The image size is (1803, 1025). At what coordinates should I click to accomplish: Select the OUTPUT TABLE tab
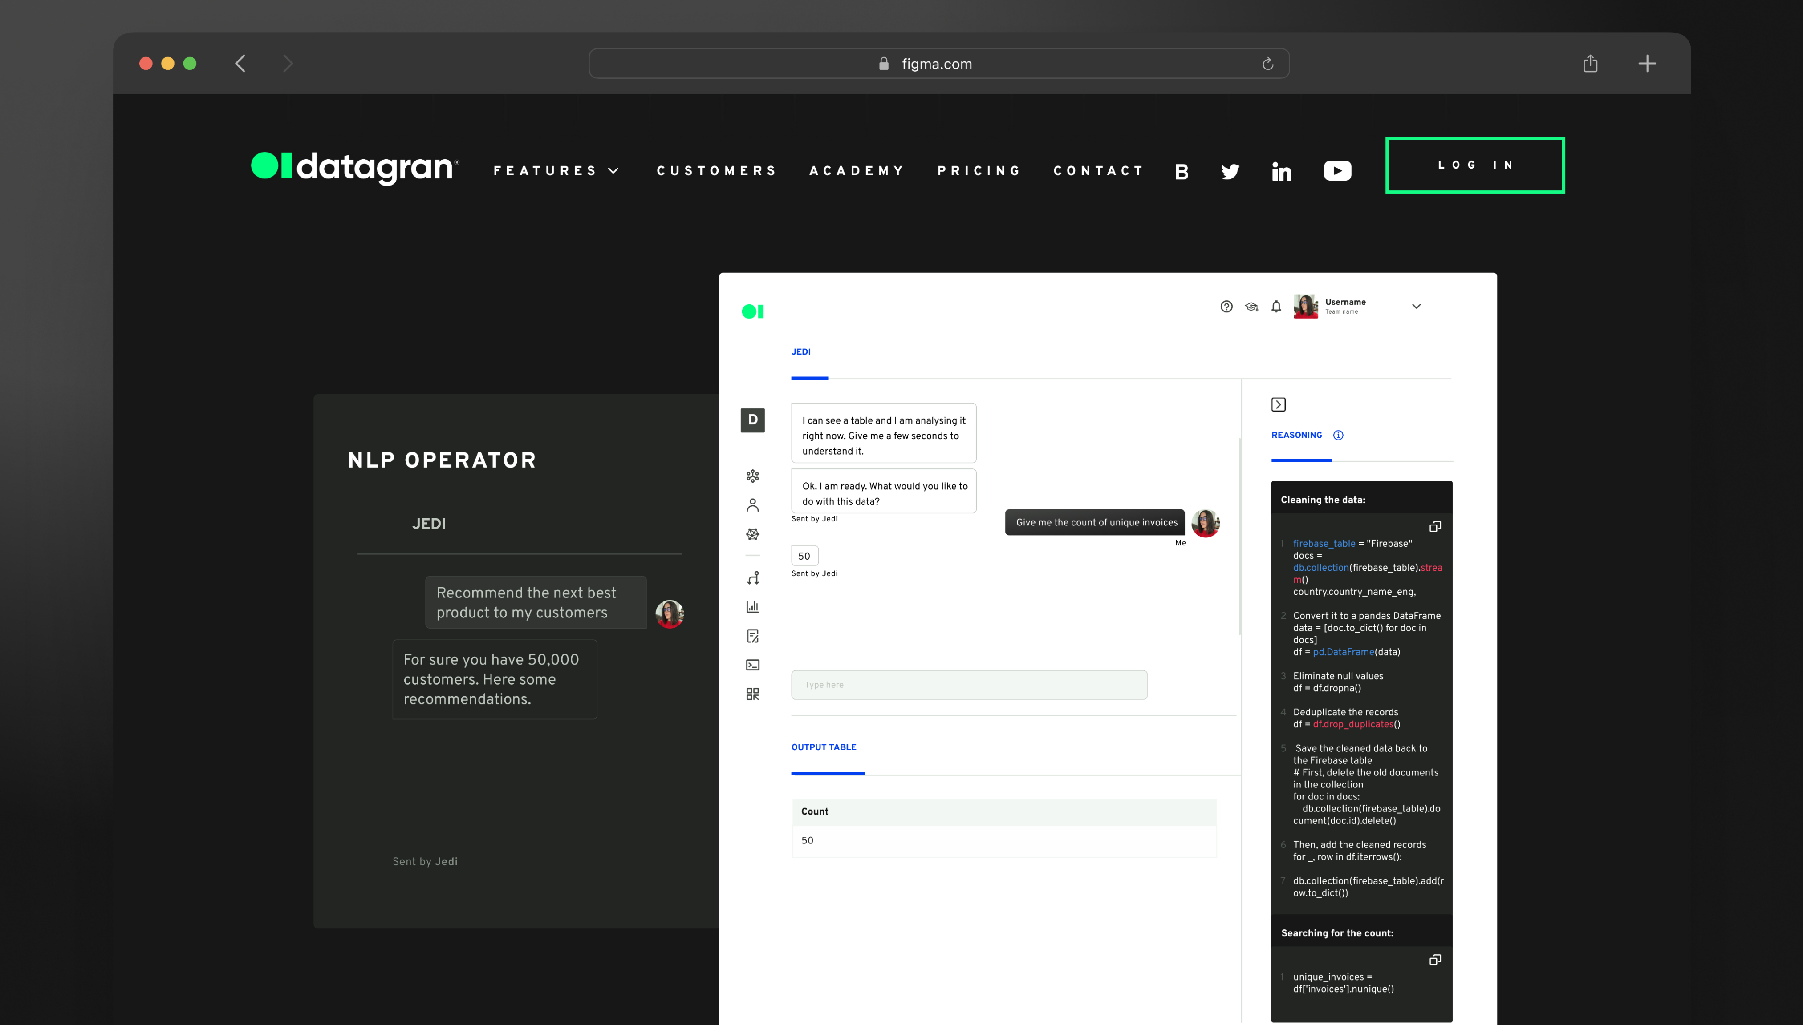(823, 748)
